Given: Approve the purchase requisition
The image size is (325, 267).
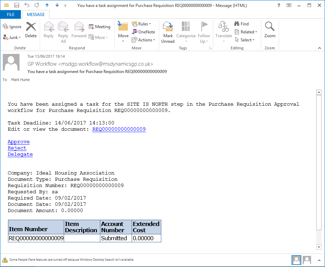Looking at the screenshot, I should pyautogui.click(x=18, y=141).
